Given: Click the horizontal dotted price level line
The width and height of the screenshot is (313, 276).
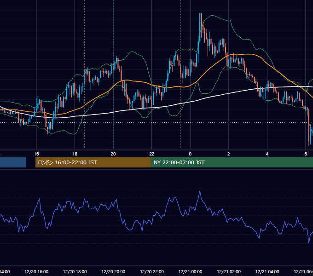Looking at the screenshot, I should tap(156, 123).
